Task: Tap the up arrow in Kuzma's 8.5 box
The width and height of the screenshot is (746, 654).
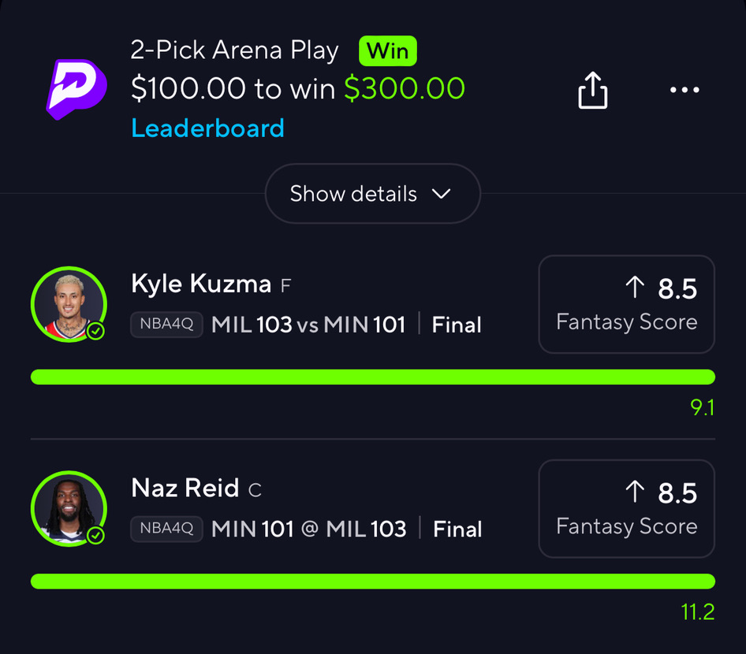Action: 635,288
